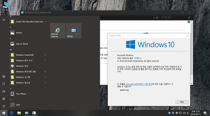Click the volume icon in system tray

click(x=184, y=113)
